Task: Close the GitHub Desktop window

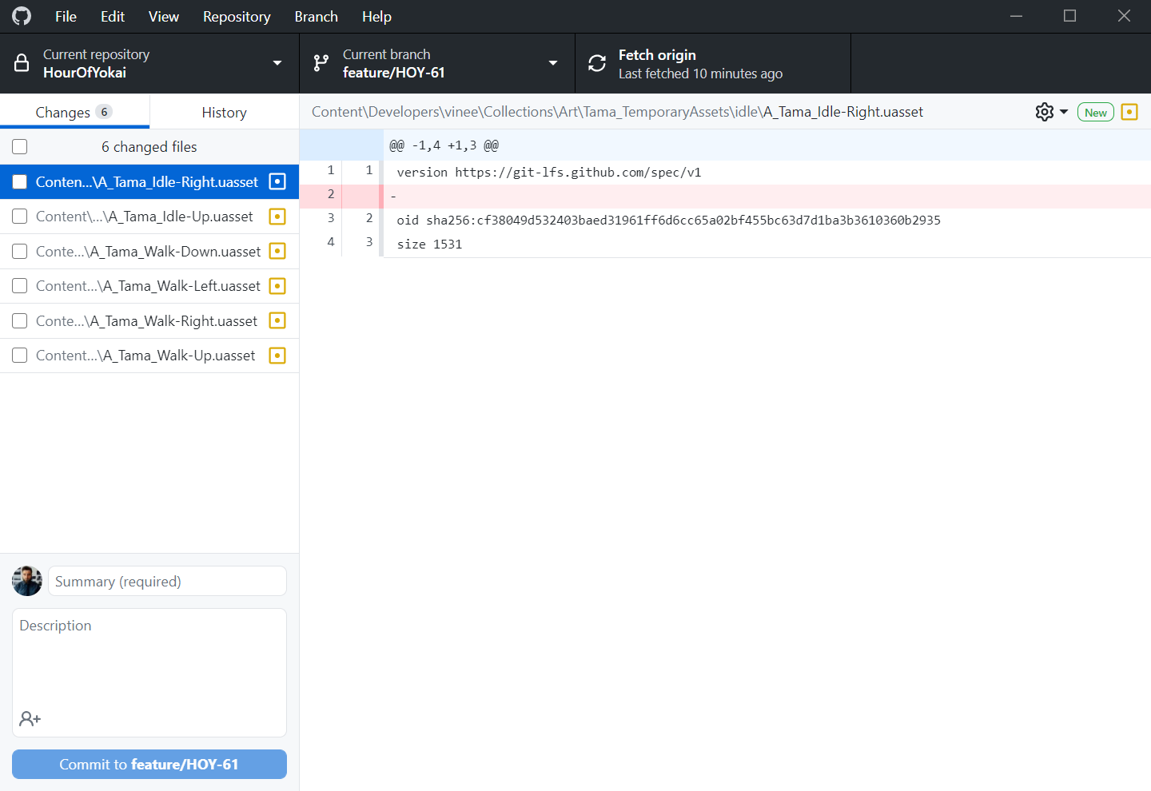Action: (1124, 16)
